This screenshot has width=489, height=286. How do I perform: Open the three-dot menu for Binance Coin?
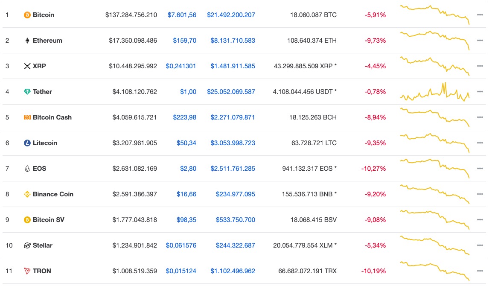click(480, 194)
